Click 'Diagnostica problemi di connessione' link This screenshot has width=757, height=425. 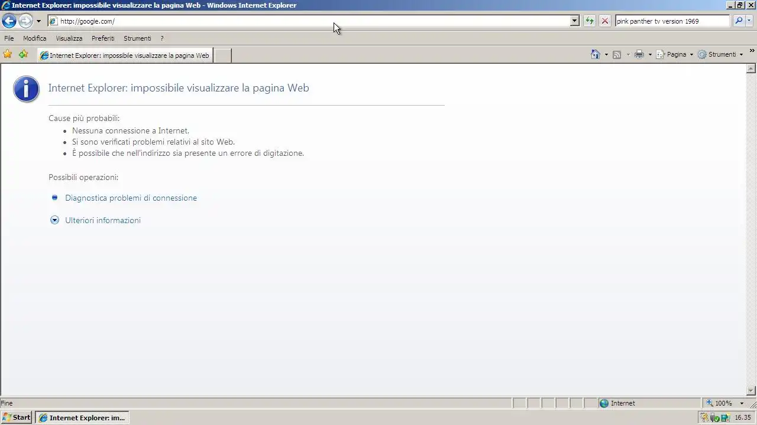[131, 198]
